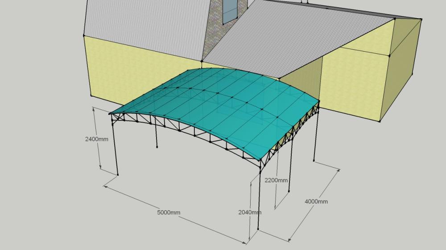446x250 pixels.
Task: Select the 4000mm depth dimension label
Action: [316, 202]
